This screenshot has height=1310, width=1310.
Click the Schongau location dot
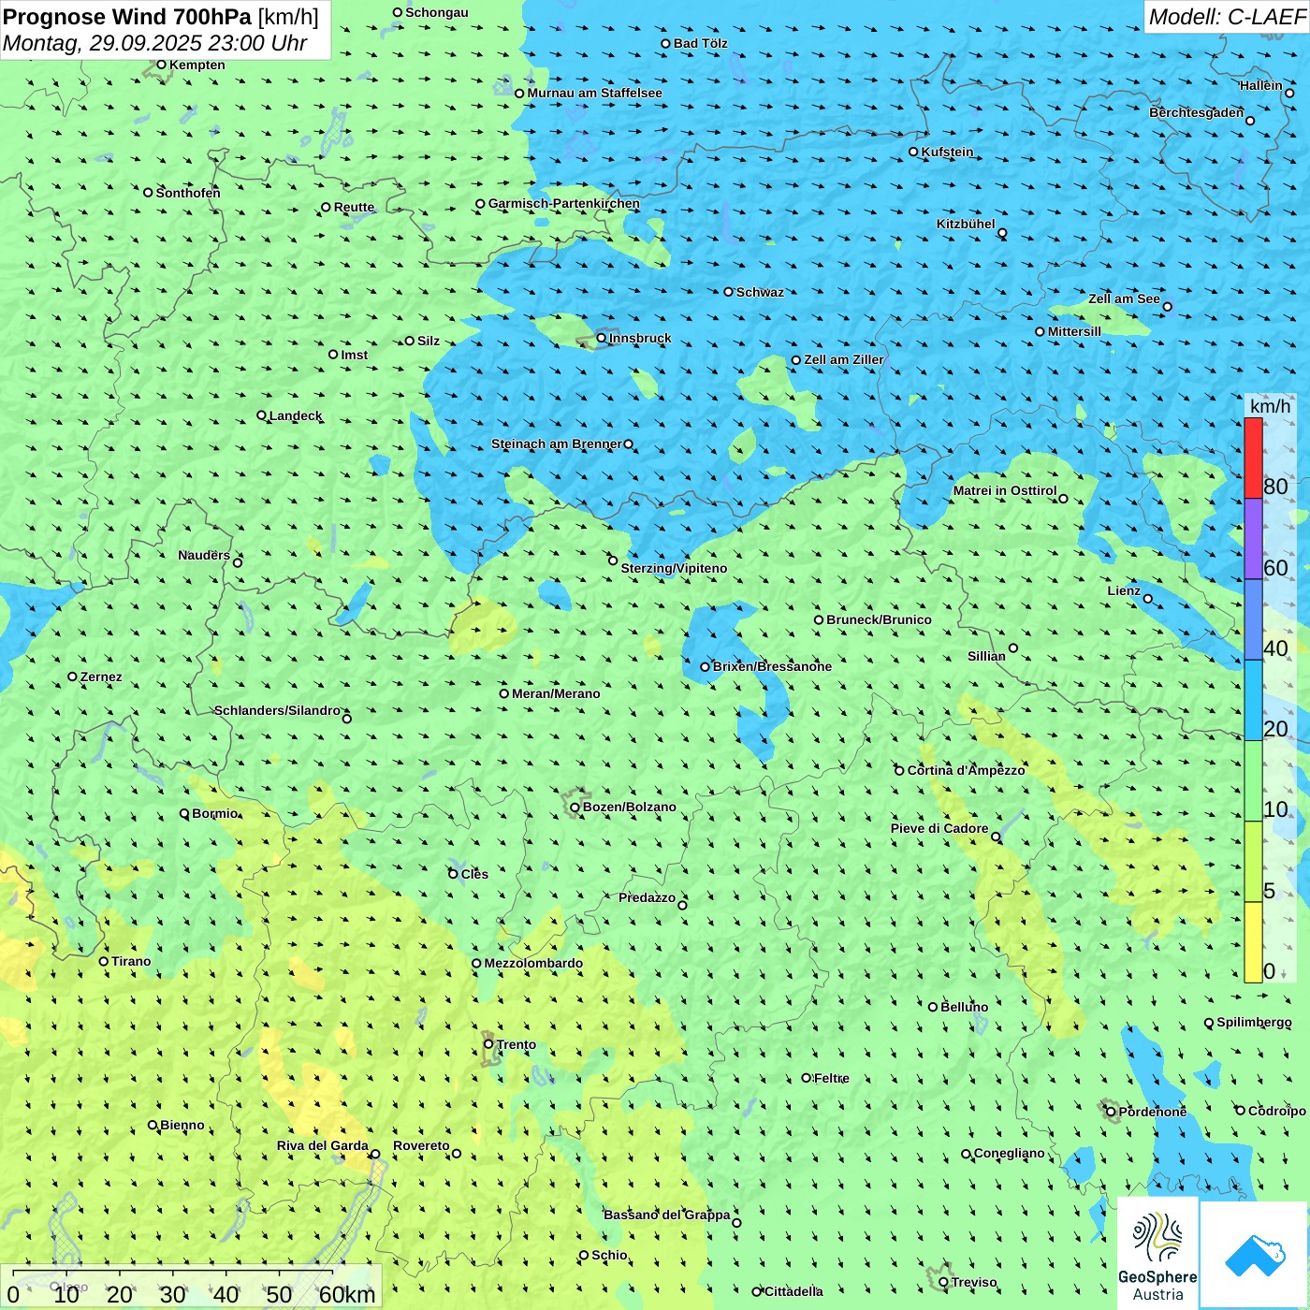398,12
